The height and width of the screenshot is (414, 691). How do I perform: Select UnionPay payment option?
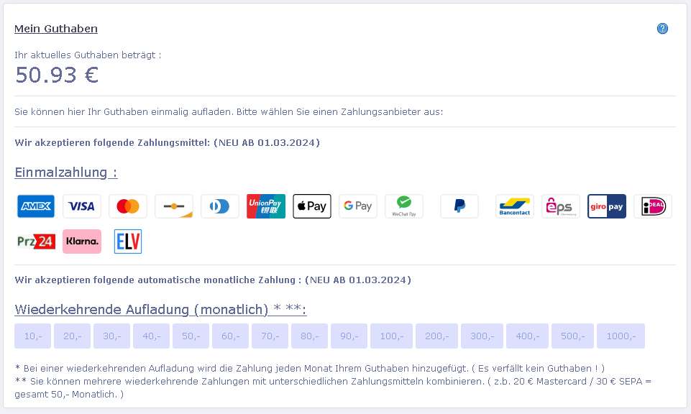266,206
